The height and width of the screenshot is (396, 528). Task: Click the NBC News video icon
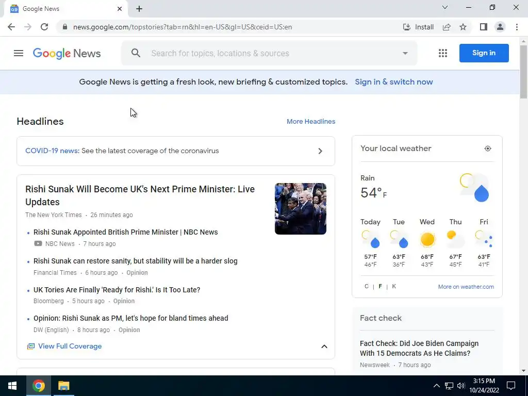[38, 243]
